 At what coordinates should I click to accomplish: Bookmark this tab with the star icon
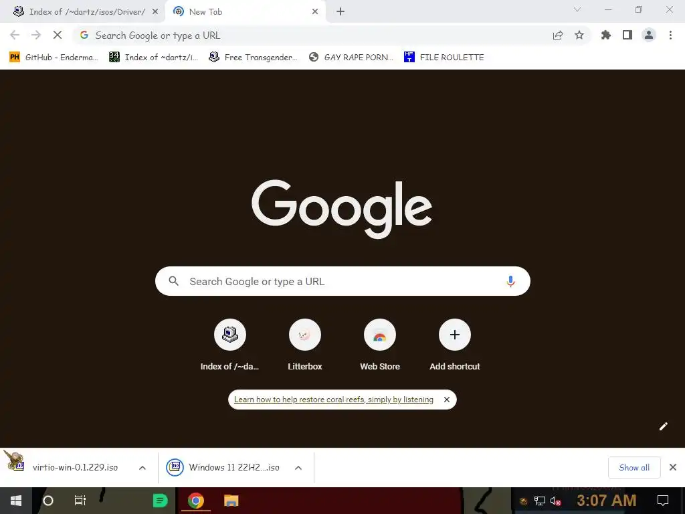coord(579,35)
